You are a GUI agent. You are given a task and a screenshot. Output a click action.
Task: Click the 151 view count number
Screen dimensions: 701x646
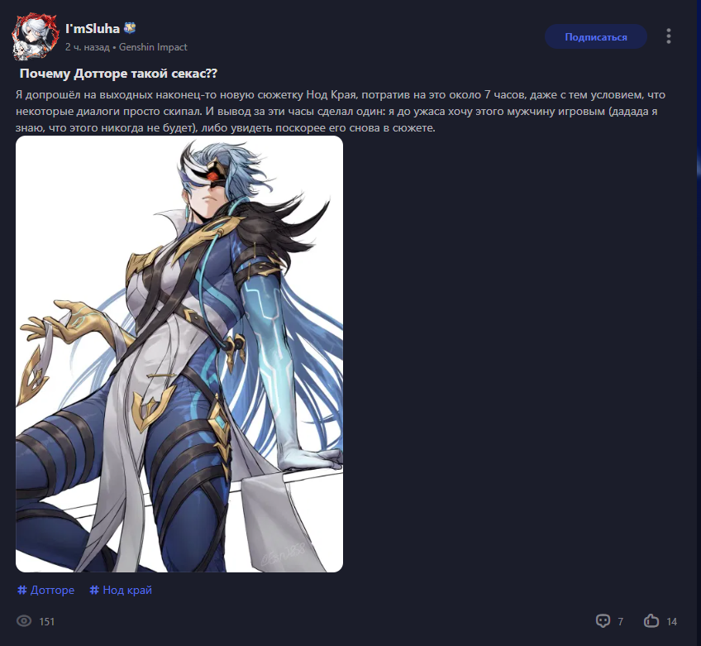(47, 621)
